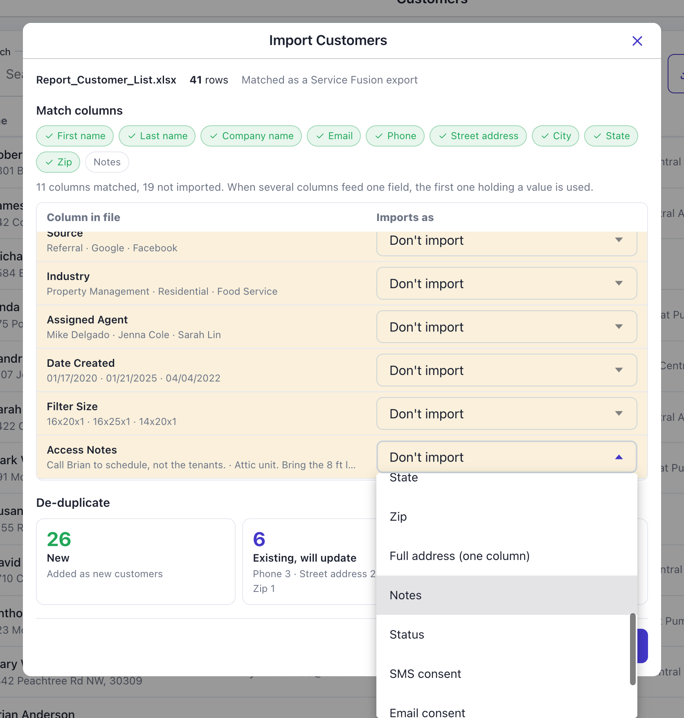Click '01/17/2020' sample dates text
The width and height of the screenshot is (684, 718).
pyautogui.click(x=133, y=378)
